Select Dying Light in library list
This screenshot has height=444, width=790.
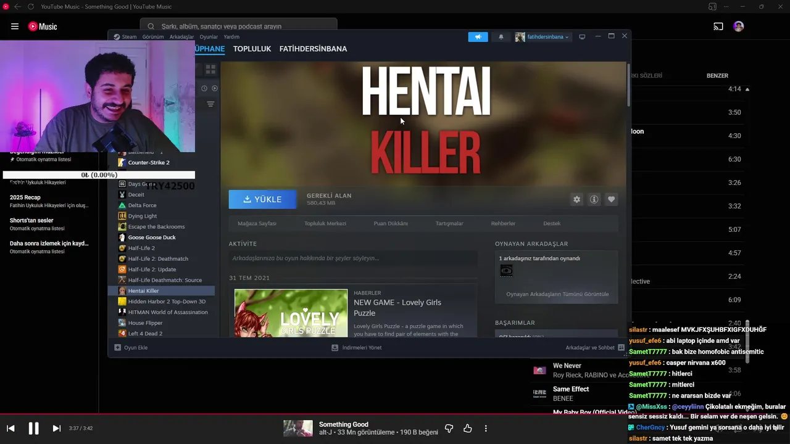[143, 216]
